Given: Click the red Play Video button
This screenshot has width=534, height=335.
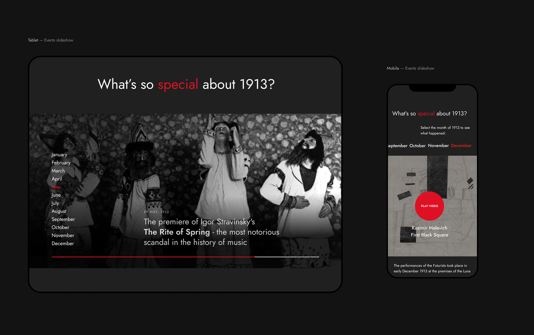Looking at the screenshot, I should pyautogui.click(x=429, y=206).
